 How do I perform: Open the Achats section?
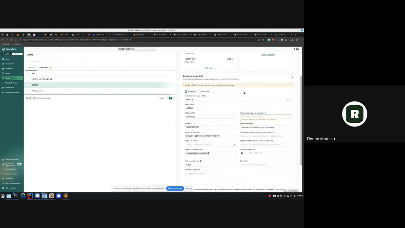pos(8,73)
